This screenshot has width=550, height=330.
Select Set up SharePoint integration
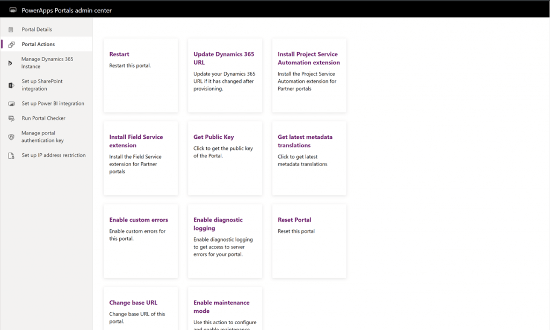(x=42, y=85)
